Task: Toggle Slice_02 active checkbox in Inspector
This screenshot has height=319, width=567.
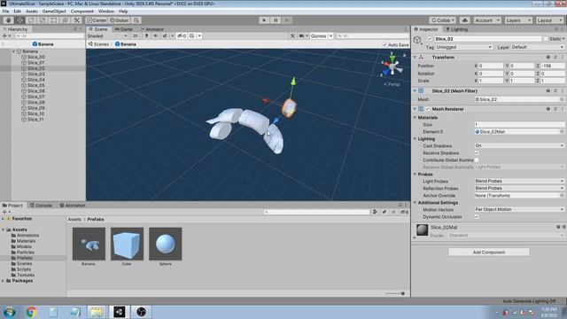Action: tap(430, 39)
